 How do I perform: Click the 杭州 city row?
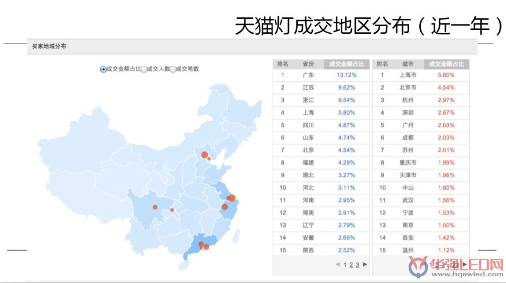coord(421,100)
